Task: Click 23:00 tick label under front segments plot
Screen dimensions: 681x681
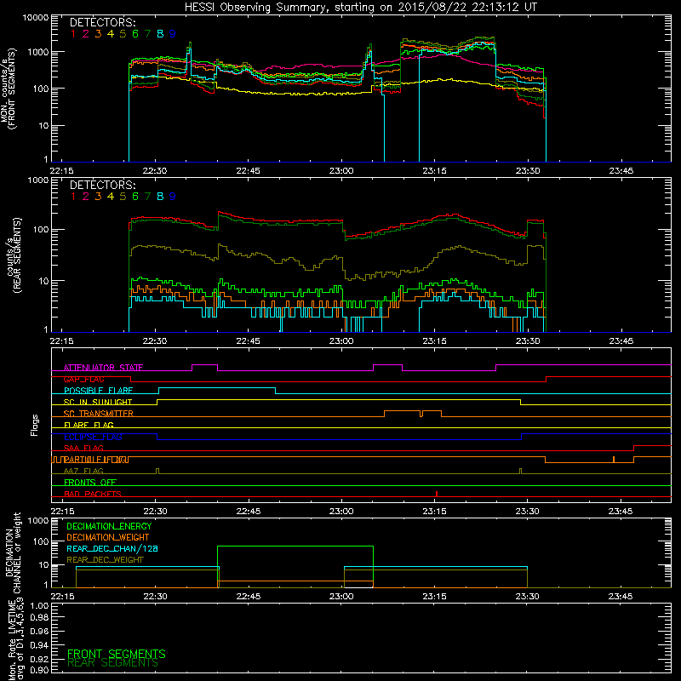Action: [341, 171]
